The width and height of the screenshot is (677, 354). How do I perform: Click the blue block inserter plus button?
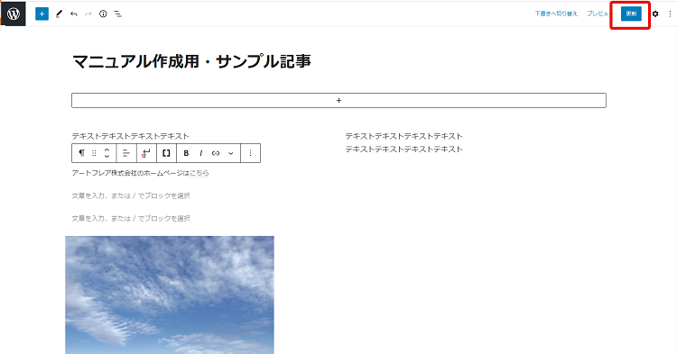[x=42, y=14]
